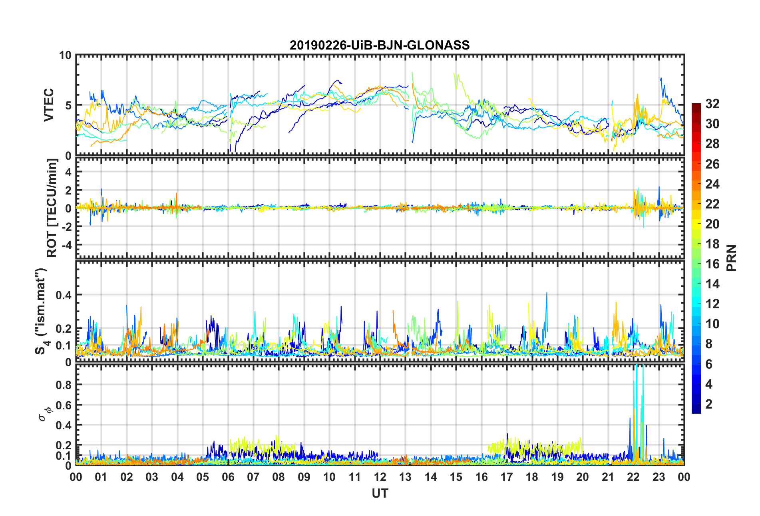Viewport: 760px width, 516px height.
Task: Click colorbar tick label 14
Action: click(x=712, y=284)
